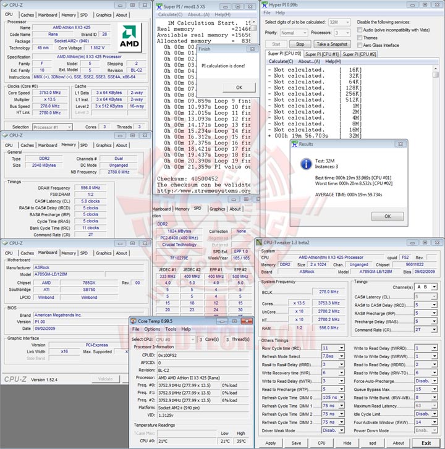Click the Super PI title bar icon

(x=159, y=6)
